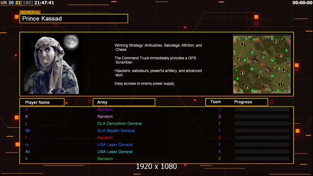313x176 pixels.
Task: Click the 00:00:00 game timer
Action: [x=302, y=3]
